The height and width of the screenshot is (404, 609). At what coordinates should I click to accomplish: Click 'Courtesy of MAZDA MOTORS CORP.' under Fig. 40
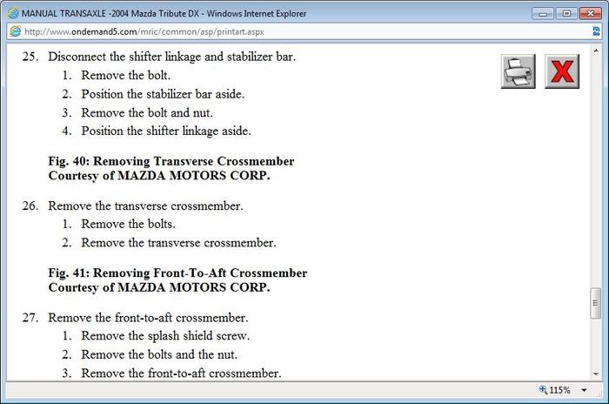pos(159,176)
